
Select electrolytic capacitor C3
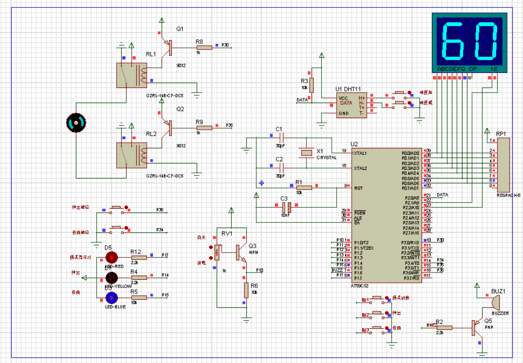coord(287,207)
